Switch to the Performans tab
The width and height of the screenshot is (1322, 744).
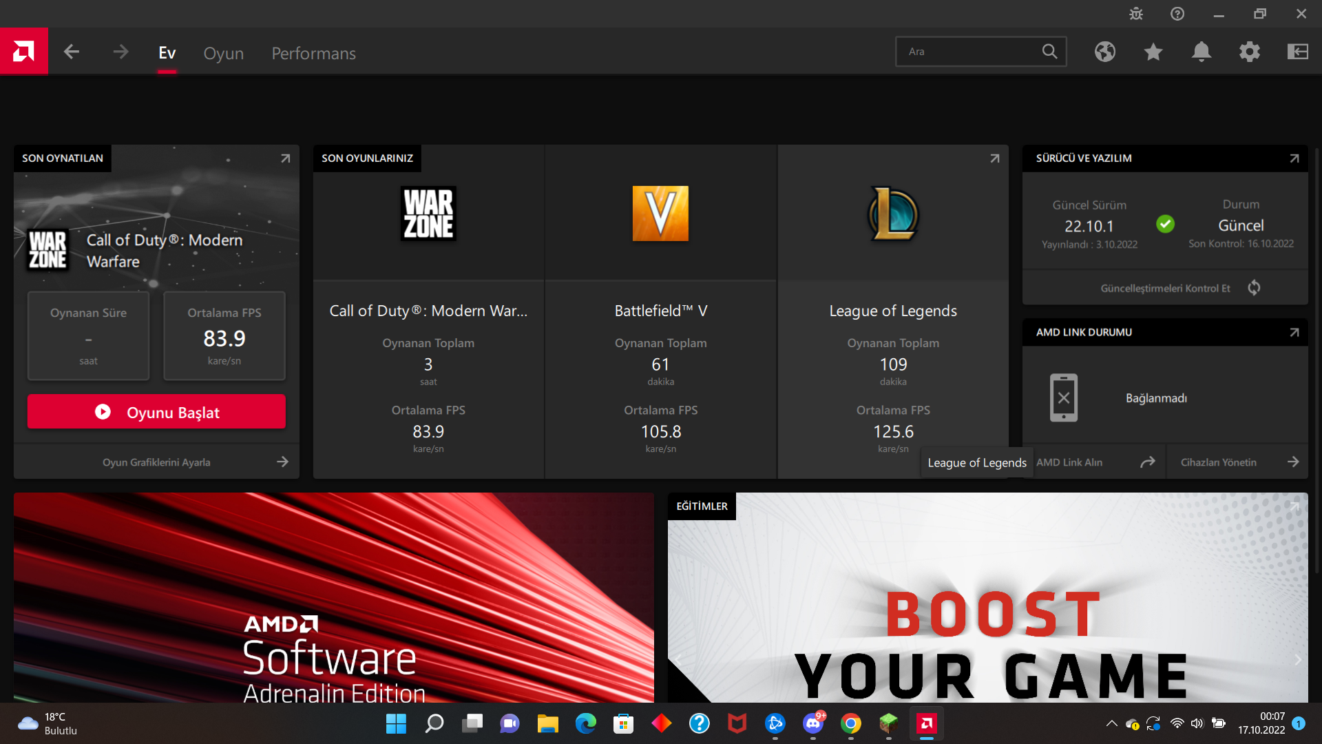pyautogui.click(x=313, y=53)
